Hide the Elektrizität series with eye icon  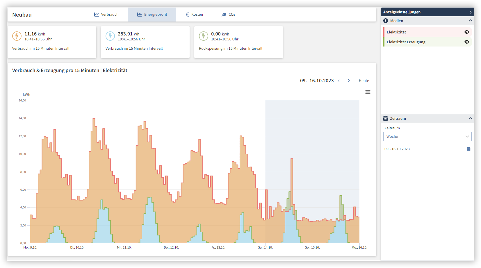(466, 32)
